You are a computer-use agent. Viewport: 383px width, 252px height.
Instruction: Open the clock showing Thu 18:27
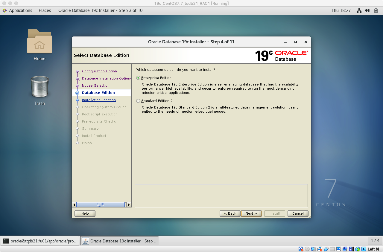pos(341,10)
